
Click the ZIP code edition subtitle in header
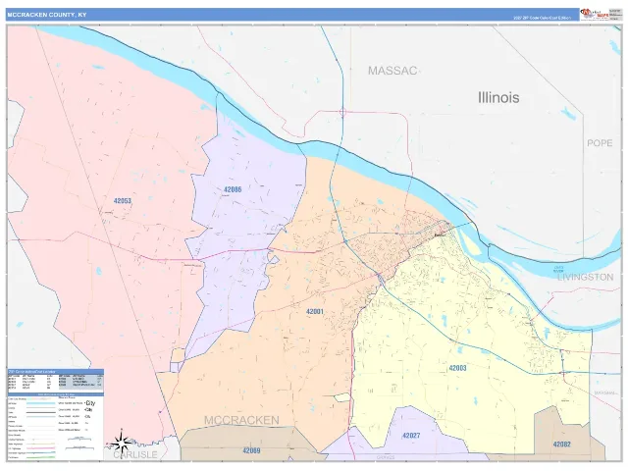click(x=543, y=18)
